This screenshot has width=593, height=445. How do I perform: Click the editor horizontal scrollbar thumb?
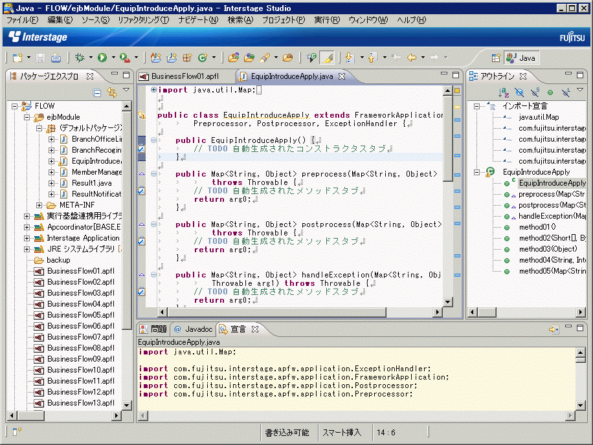click(x=276, y=312)
